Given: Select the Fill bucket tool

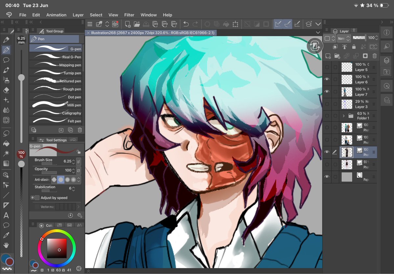Looking at the screenshot, I should [6, 143].
